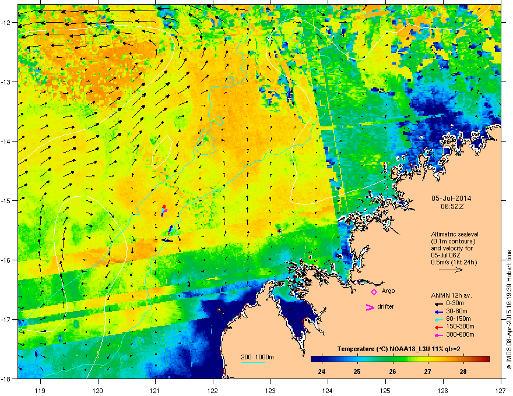Click the "drifter" legend label
The width and height of the screenshot is (513, 396).
tap(386, 306)
